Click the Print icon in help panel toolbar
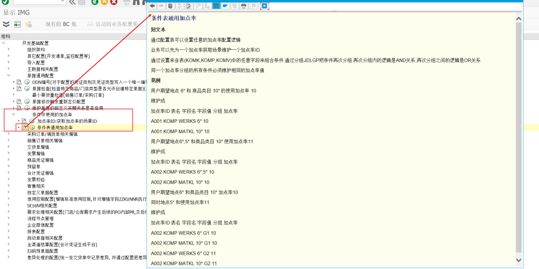Image resolution: width=539 pixels, height=269 pixels. coord(244,6)
